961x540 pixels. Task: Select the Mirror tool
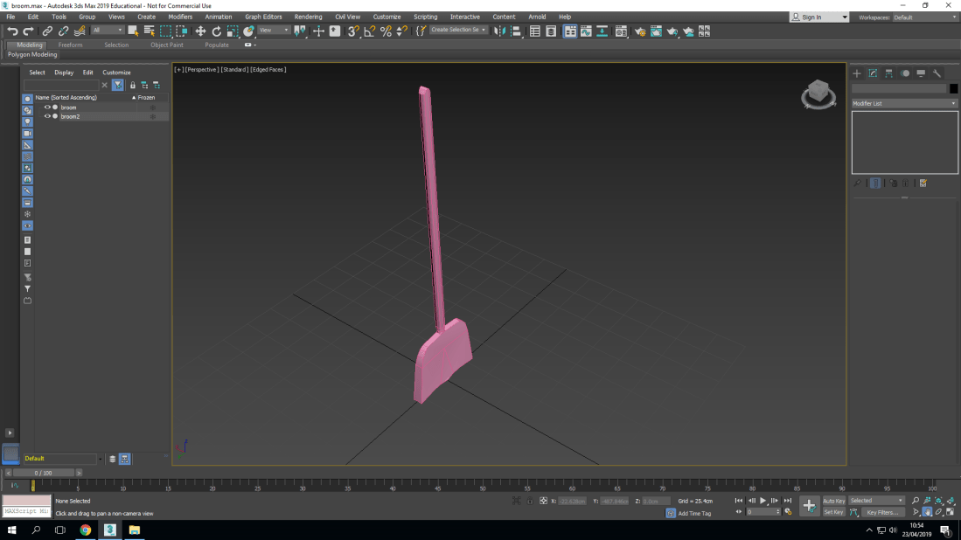click(501, 31)
